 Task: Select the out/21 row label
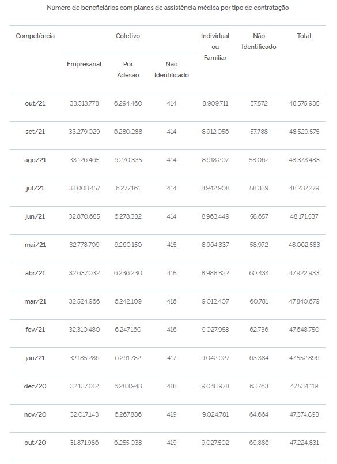click(35, 103)
